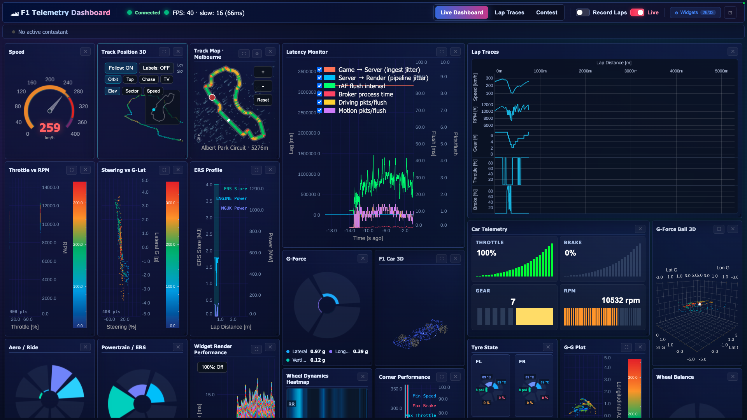
Task: Select Elev track coloring
Action: [112, 91]
